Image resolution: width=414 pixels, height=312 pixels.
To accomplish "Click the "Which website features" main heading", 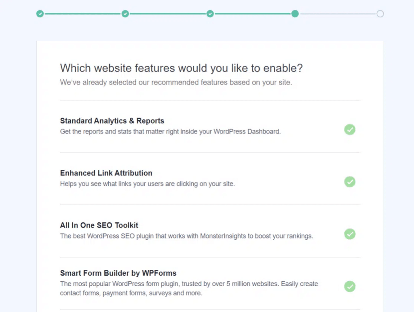I will click(181, 68).
